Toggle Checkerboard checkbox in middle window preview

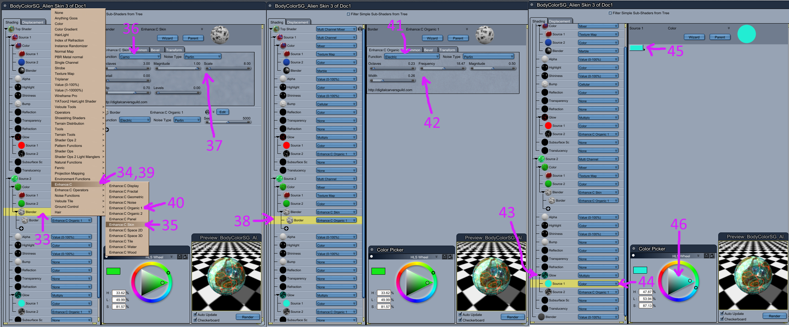point(460,320)
